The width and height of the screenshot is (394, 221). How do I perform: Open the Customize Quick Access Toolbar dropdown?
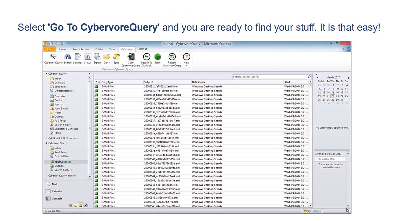[x=66, y=44]
